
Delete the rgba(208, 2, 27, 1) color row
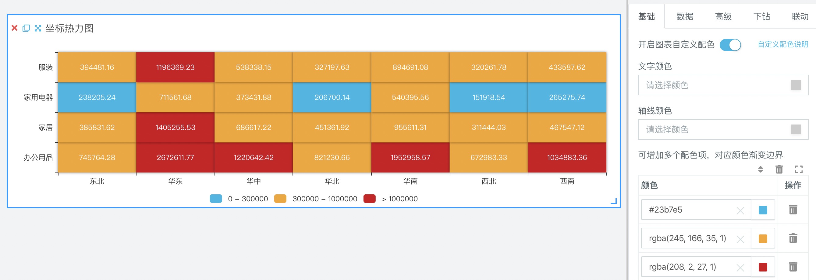[x=793, y=267]
